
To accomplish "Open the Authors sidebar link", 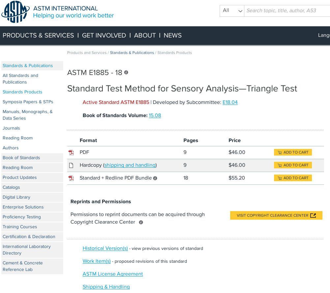I will click(x=11, y=148).
